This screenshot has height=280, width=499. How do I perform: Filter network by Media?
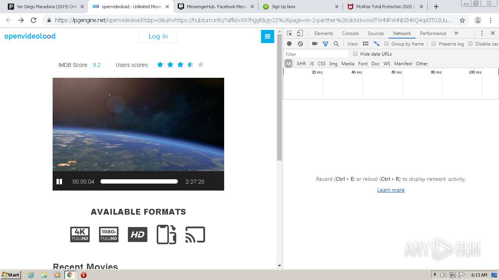(348, 64)
